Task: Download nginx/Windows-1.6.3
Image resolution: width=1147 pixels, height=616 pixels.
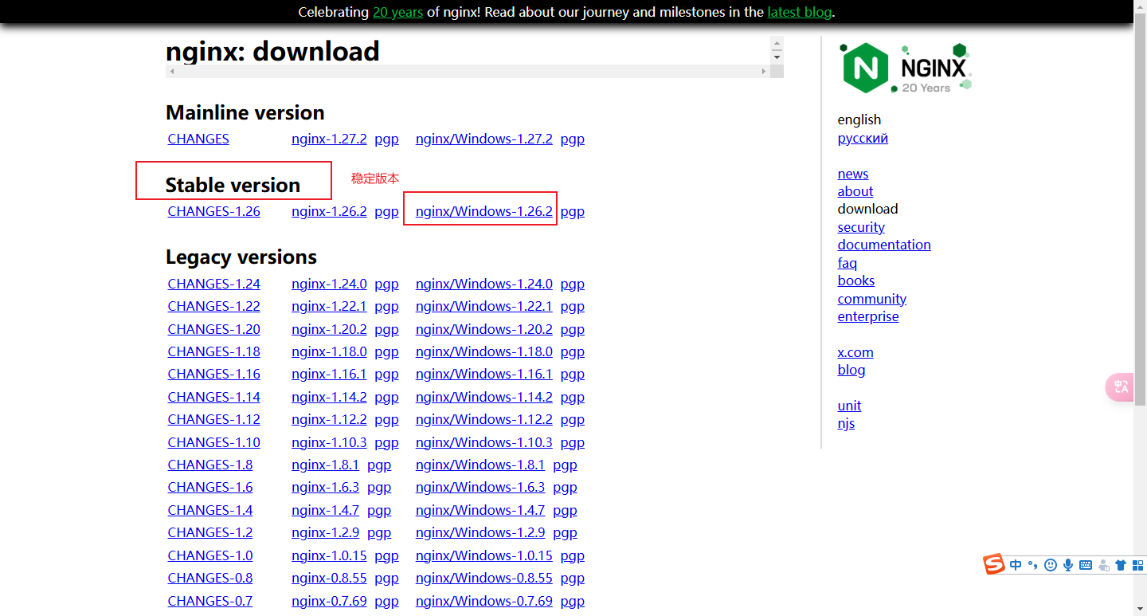Action: click(x=480, y=487)
